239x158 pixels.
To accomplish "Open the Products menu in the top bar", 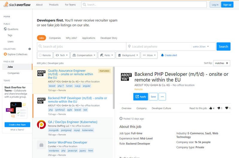I will 54,5.
